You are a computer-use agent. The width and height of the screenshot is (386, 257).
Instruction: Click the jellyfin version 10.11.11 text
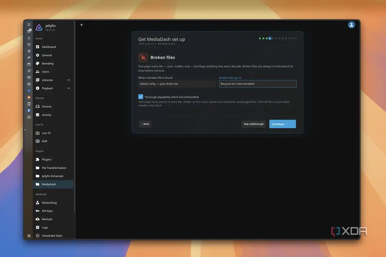pos(50,30)
